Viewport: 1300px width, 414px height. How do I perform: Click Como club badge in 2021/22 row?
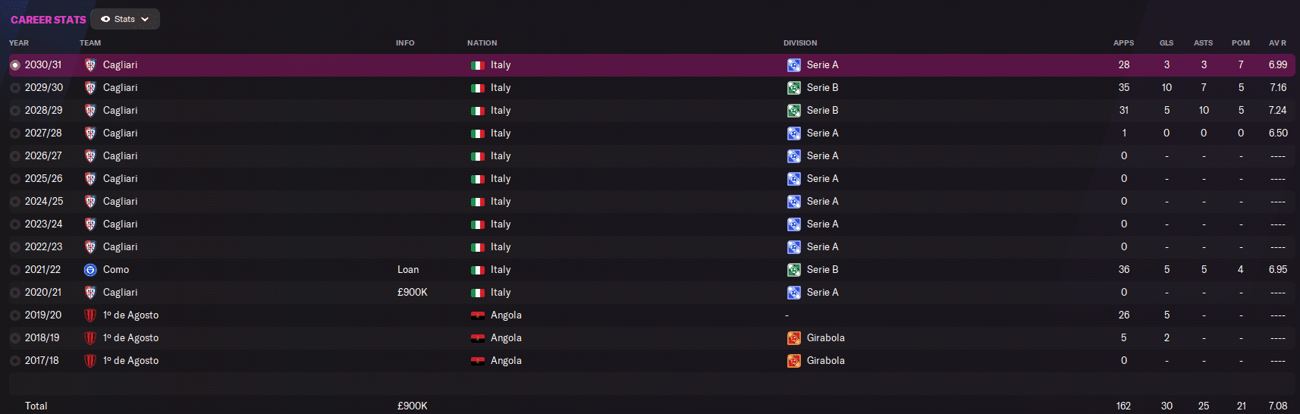(x=90, y=270)
